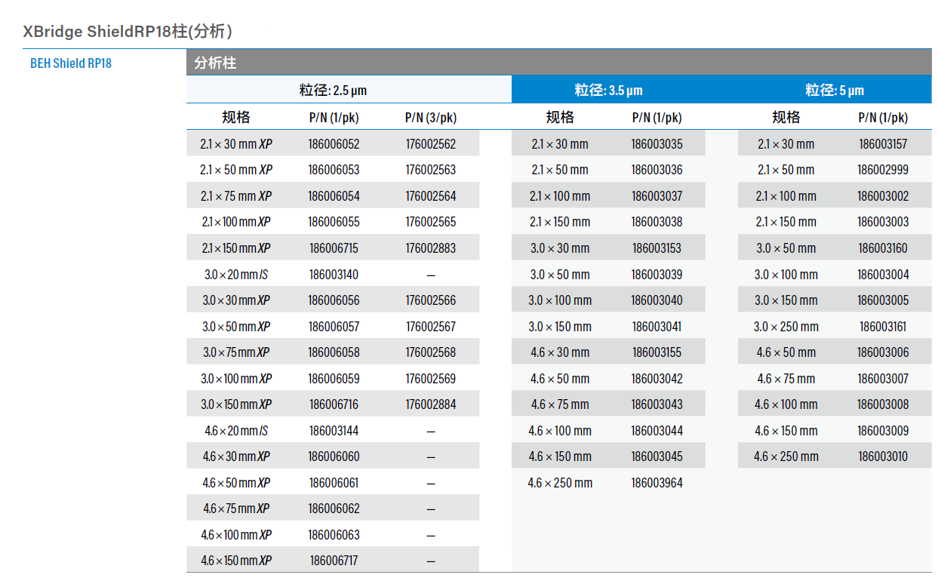Click part number 176002565
The width and height of the screenshot is (938, 581).
pos(431,222)
